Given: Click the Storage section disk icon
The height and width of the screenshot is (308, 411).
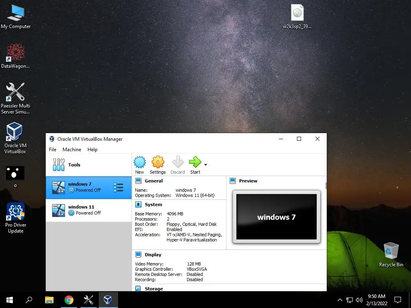Looking at the screenshot, I should pyautogui.click(x=138, y=288).
